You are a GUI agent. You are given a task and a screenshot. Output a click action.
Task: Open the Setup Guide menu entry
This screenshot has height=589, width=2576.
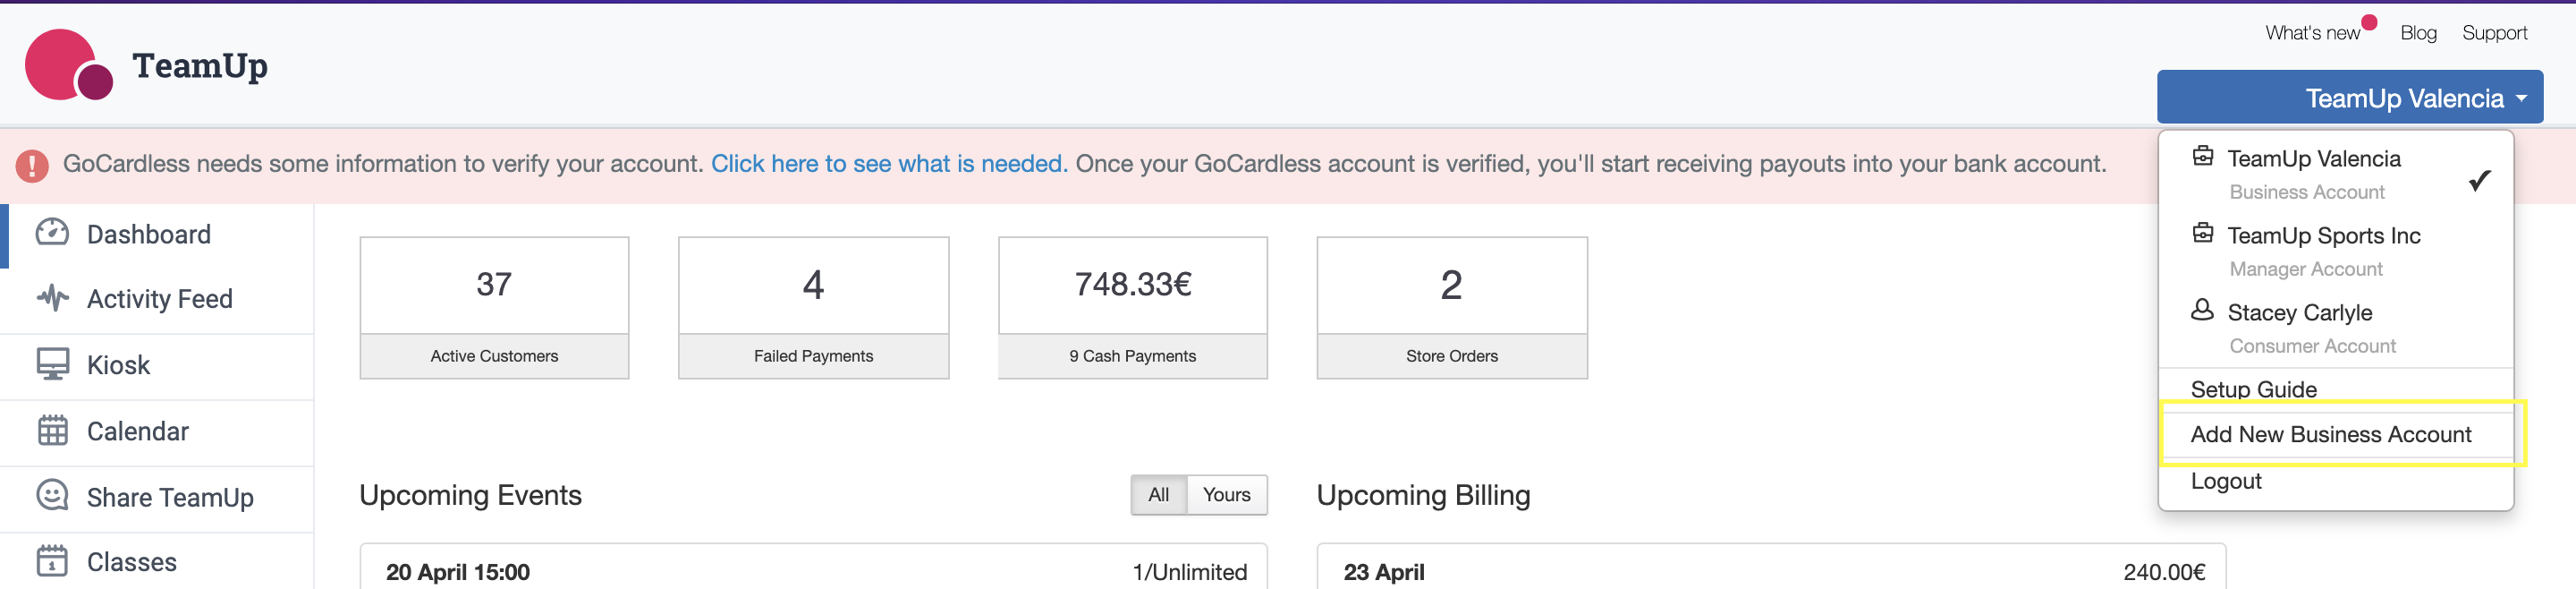[x=2253, y=389]
